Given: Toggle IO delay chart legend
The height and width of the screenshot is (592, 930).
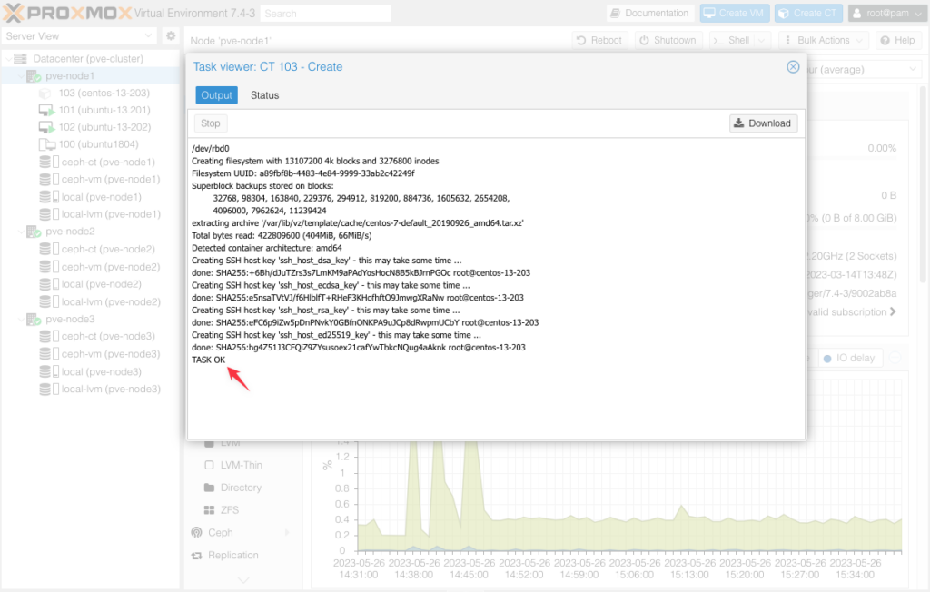Looking at the screenshot, I should (849, 359).
